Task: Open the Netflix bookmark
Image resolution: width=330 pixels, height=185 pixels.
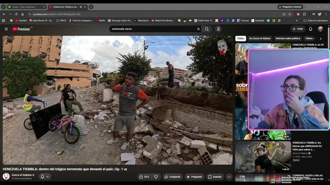Action: 101,21
